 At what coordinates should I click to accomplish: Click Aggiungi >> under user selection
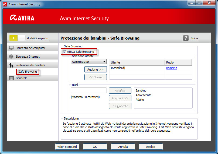point(96,69)
